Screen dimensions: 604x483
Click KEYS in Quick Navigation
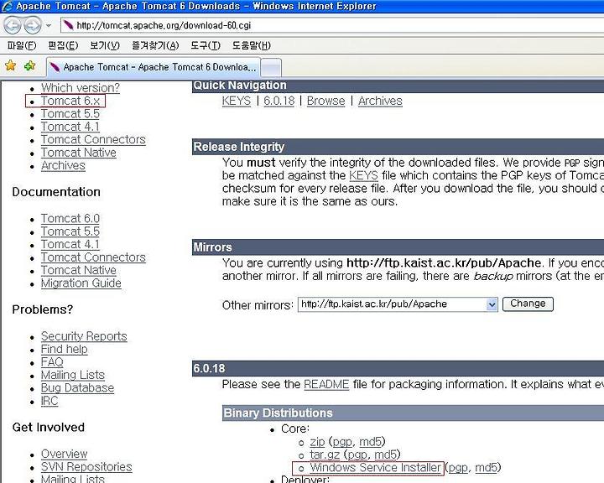pos(236,101)
